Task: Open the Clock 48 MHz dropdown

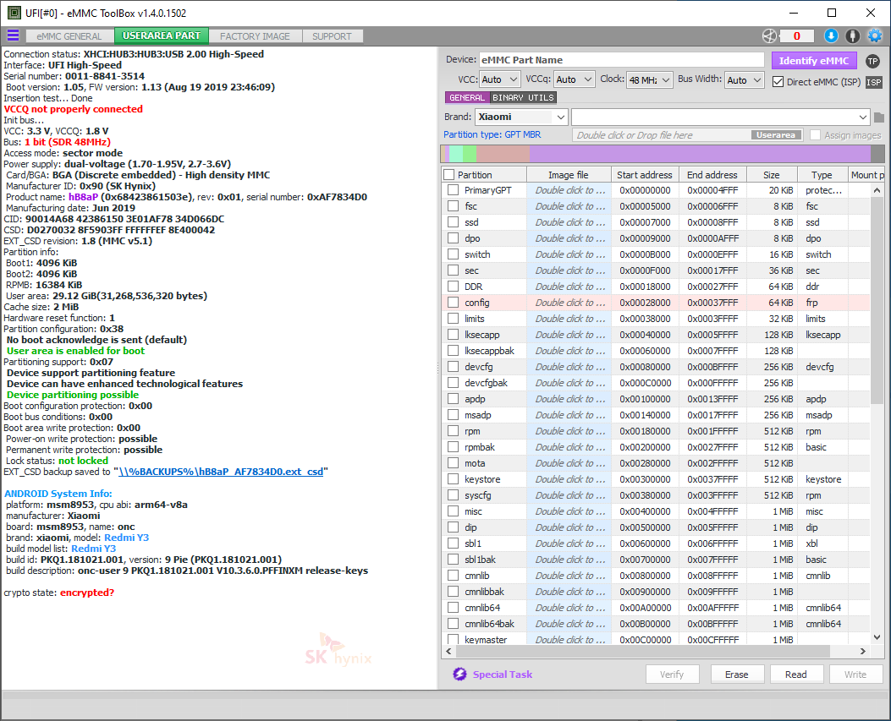Action: (x=650, y=80)
